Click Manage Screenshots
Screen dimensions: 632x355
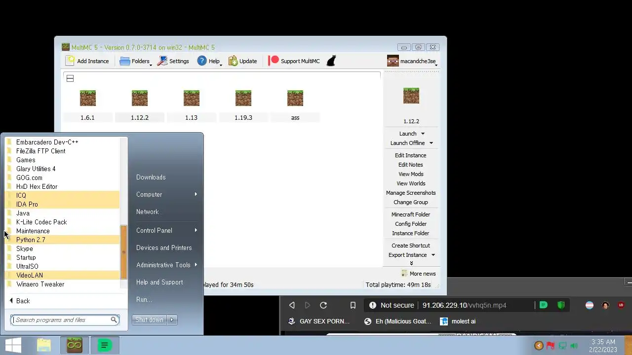pyautogui.click(x=411, y=193)
